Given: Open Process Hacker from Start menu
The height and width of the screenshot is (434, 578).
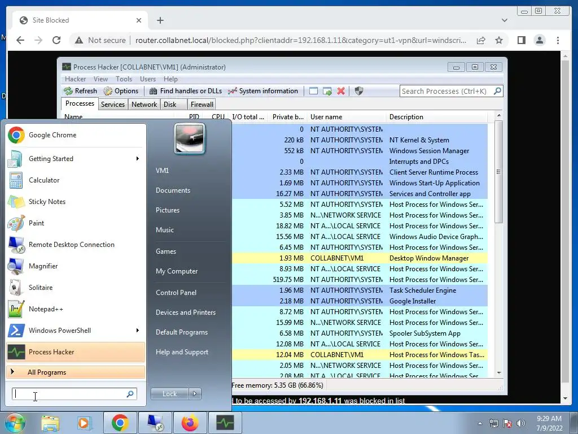Looking at the screenshot, I should click(x=75, y=351).
